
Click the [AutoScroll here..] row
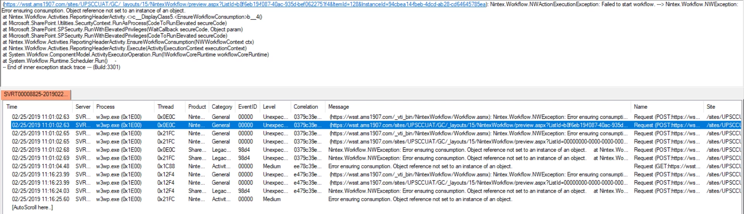[x=33, y=207]
